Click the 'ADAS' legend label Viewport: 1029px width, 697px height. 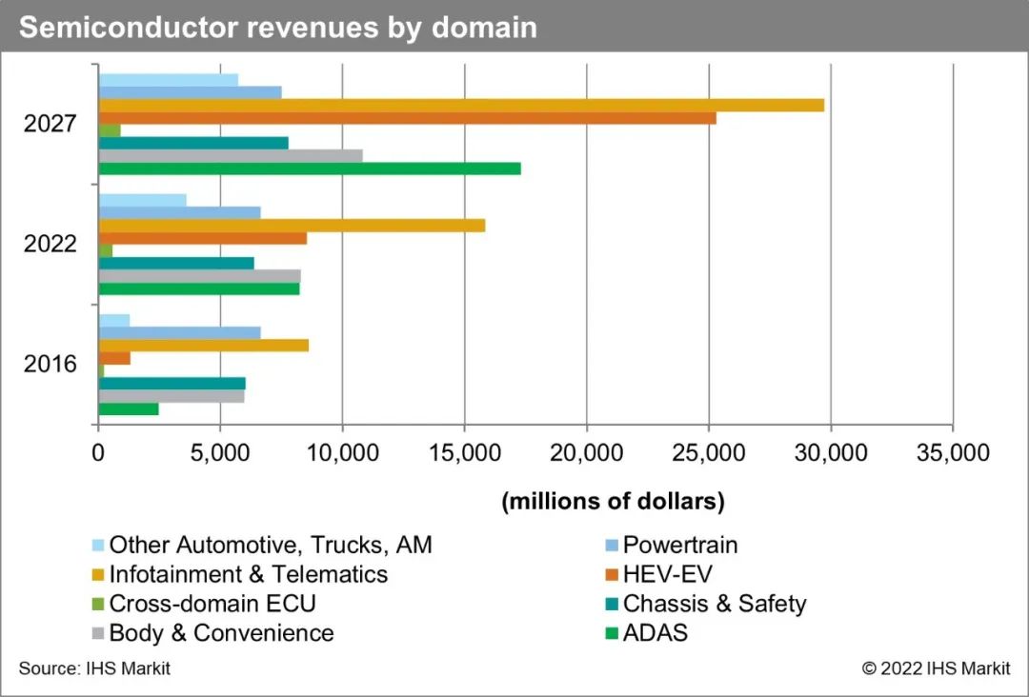(655, 633)
